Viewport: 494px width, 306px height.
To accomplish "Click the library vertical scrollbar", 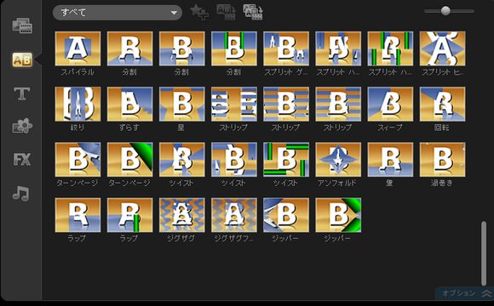I will tap(484, 253).
